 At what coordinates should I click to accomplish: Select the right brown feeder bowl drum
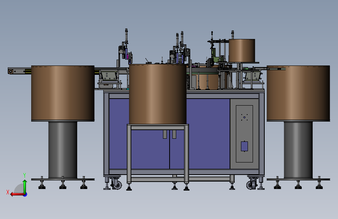point(298,94)
